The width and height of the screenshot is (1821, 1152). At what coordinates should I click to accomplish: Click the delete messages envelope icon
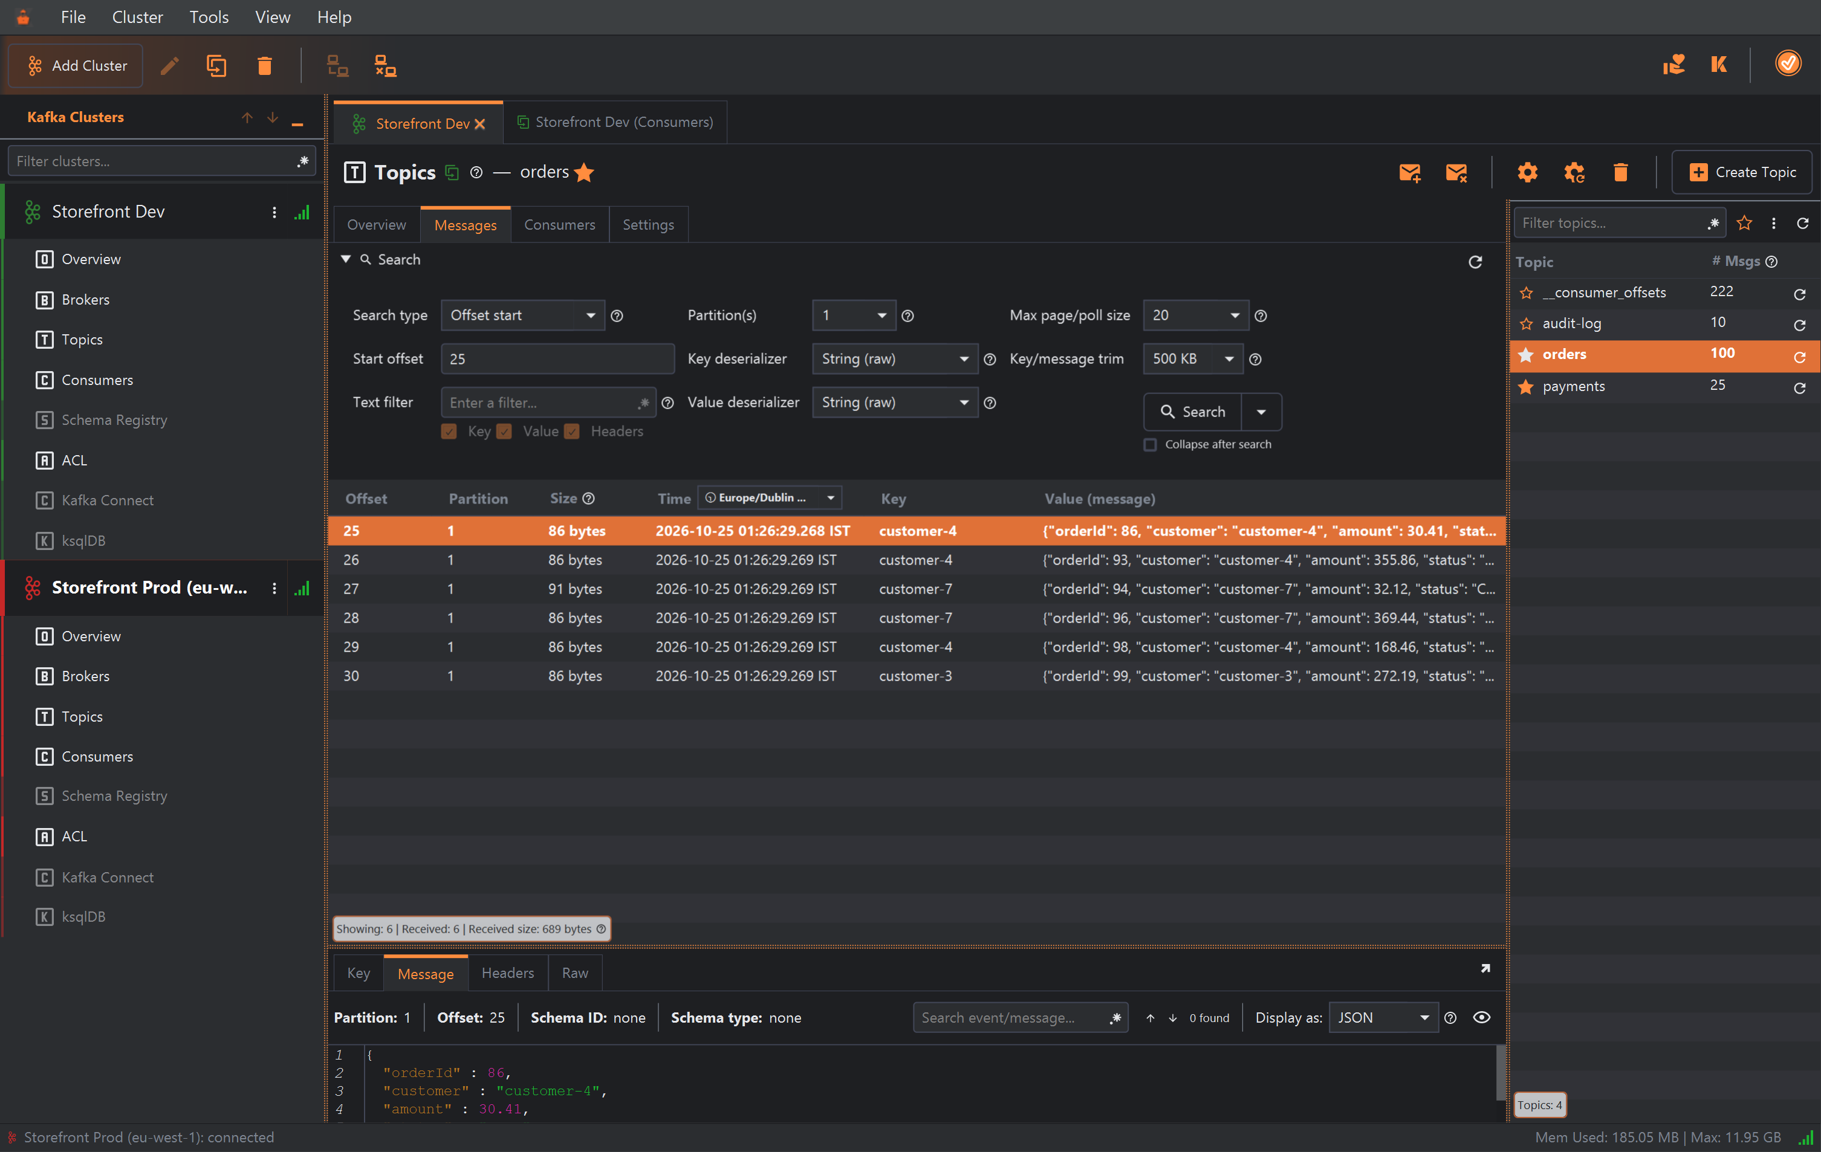point(1456,172)
